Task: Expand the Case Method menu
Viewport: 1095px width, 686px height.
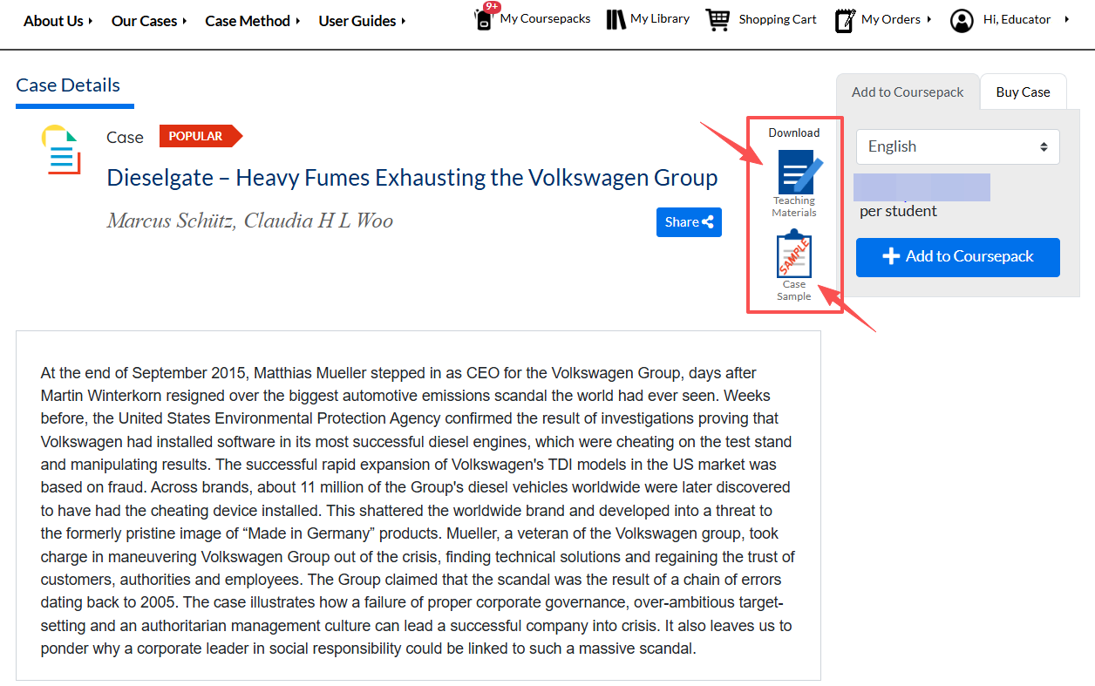Action: (x=253, y=21)
